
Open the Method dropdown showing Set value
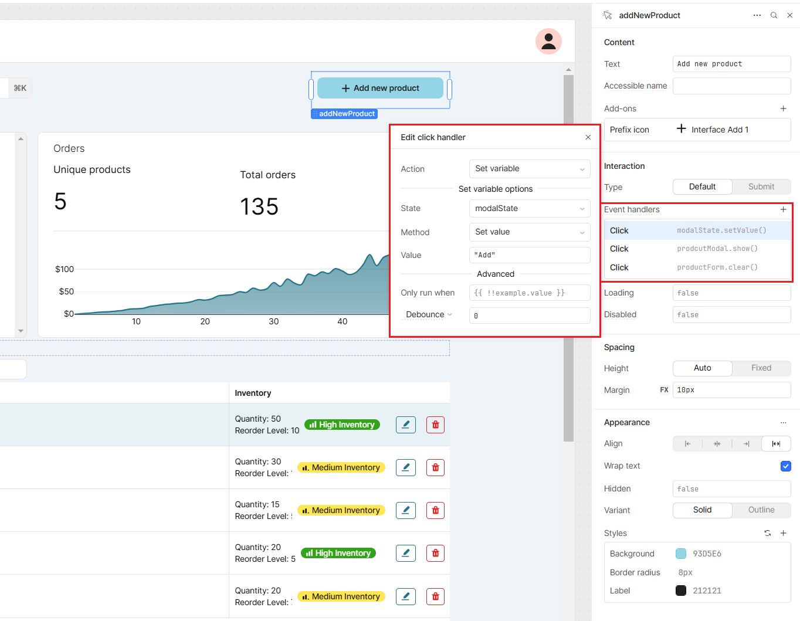coord(530,232)
